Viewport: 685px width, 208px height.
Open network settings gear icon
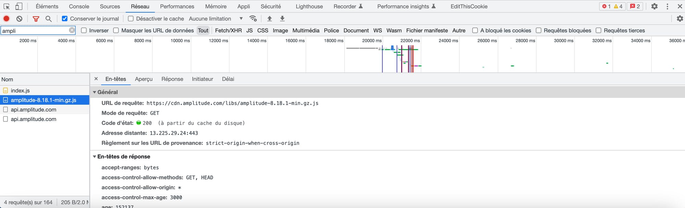[680, 18]
